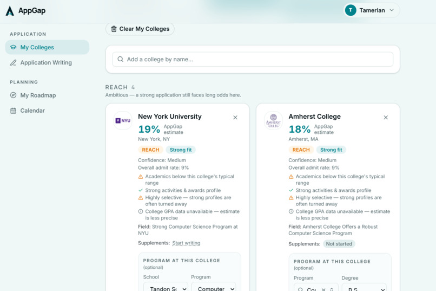Viewport: 436px width, 291px height.
Task: Click the Amherst, MA location text
Action: pos(303,139)
